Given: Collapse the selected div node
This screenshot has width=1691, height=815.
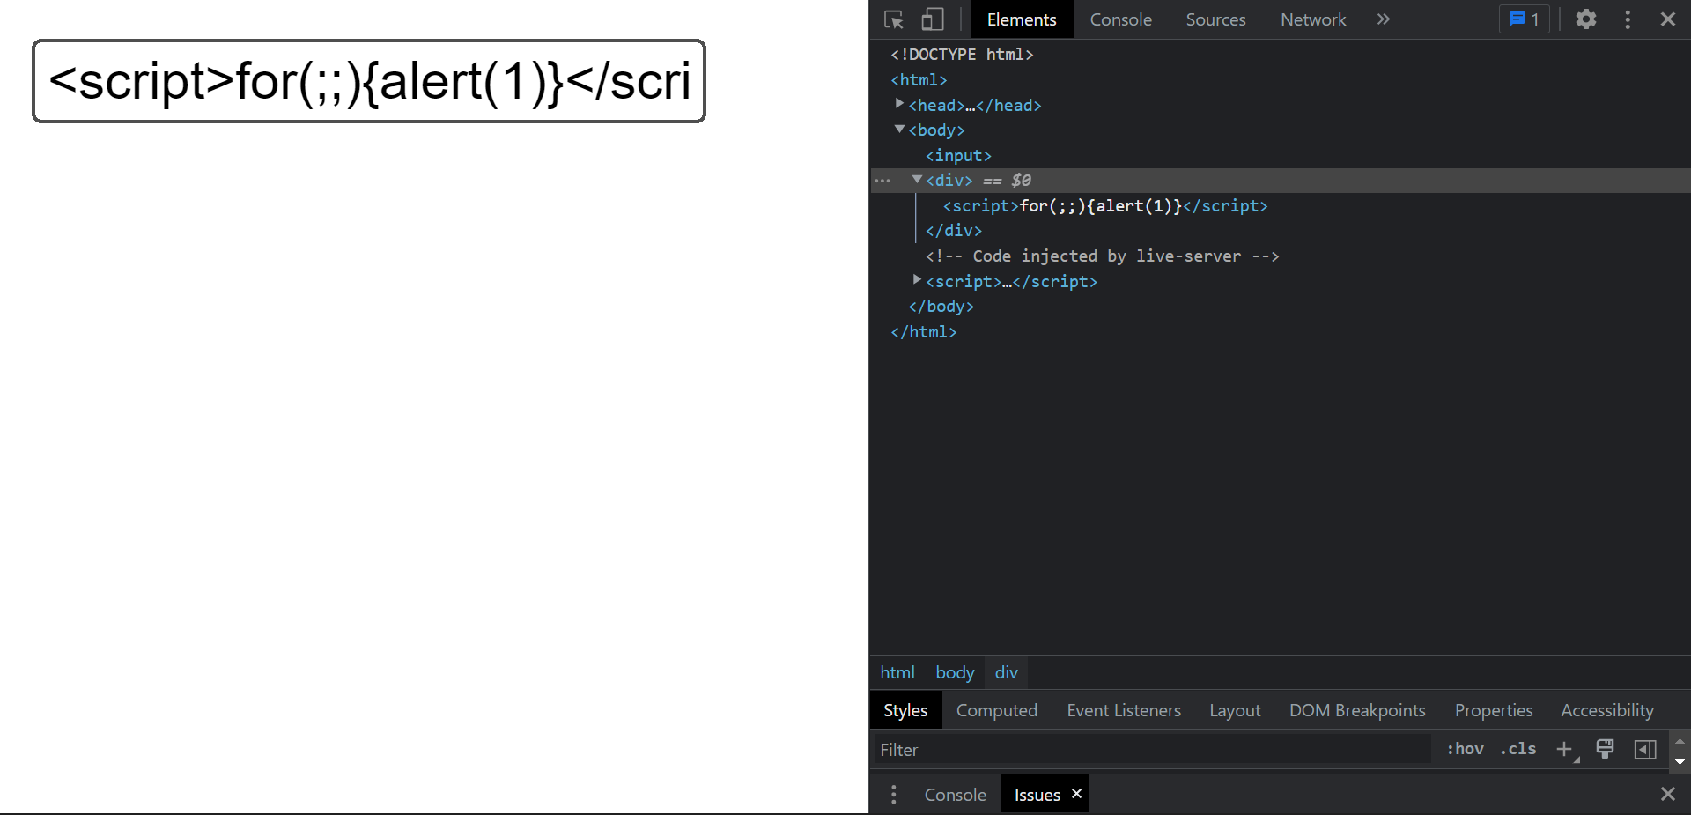Looking at the screenshot, I should (917, 180).
